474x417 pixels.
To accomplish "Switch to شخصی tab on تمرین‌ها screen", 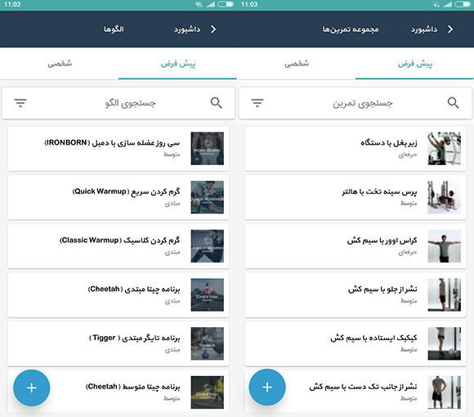I will click(297, 64).
